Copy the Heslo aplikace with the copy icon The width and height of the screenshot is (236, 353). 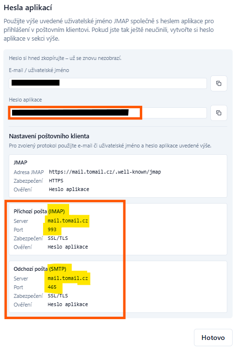(x=219, y=113)
